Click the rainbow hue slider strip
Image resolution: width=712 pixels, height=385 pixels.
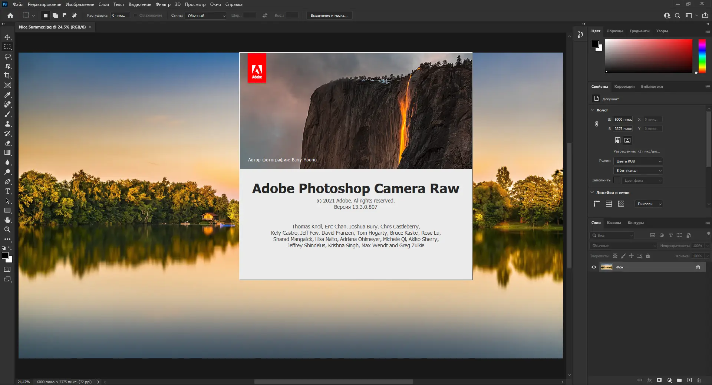click(x=702, y=56)
